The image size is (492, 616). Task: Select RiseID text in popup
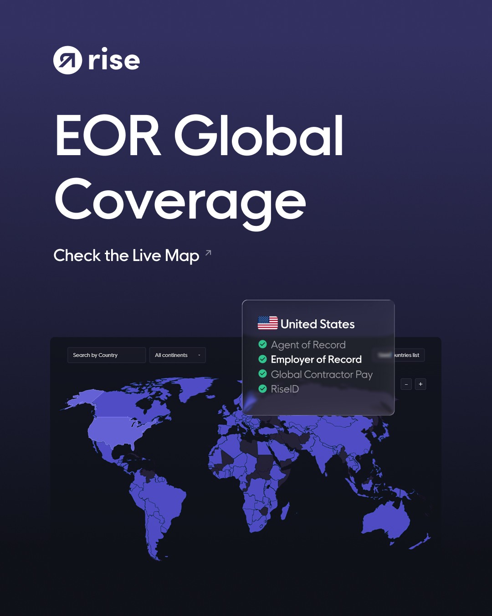[x=285, y=389]
